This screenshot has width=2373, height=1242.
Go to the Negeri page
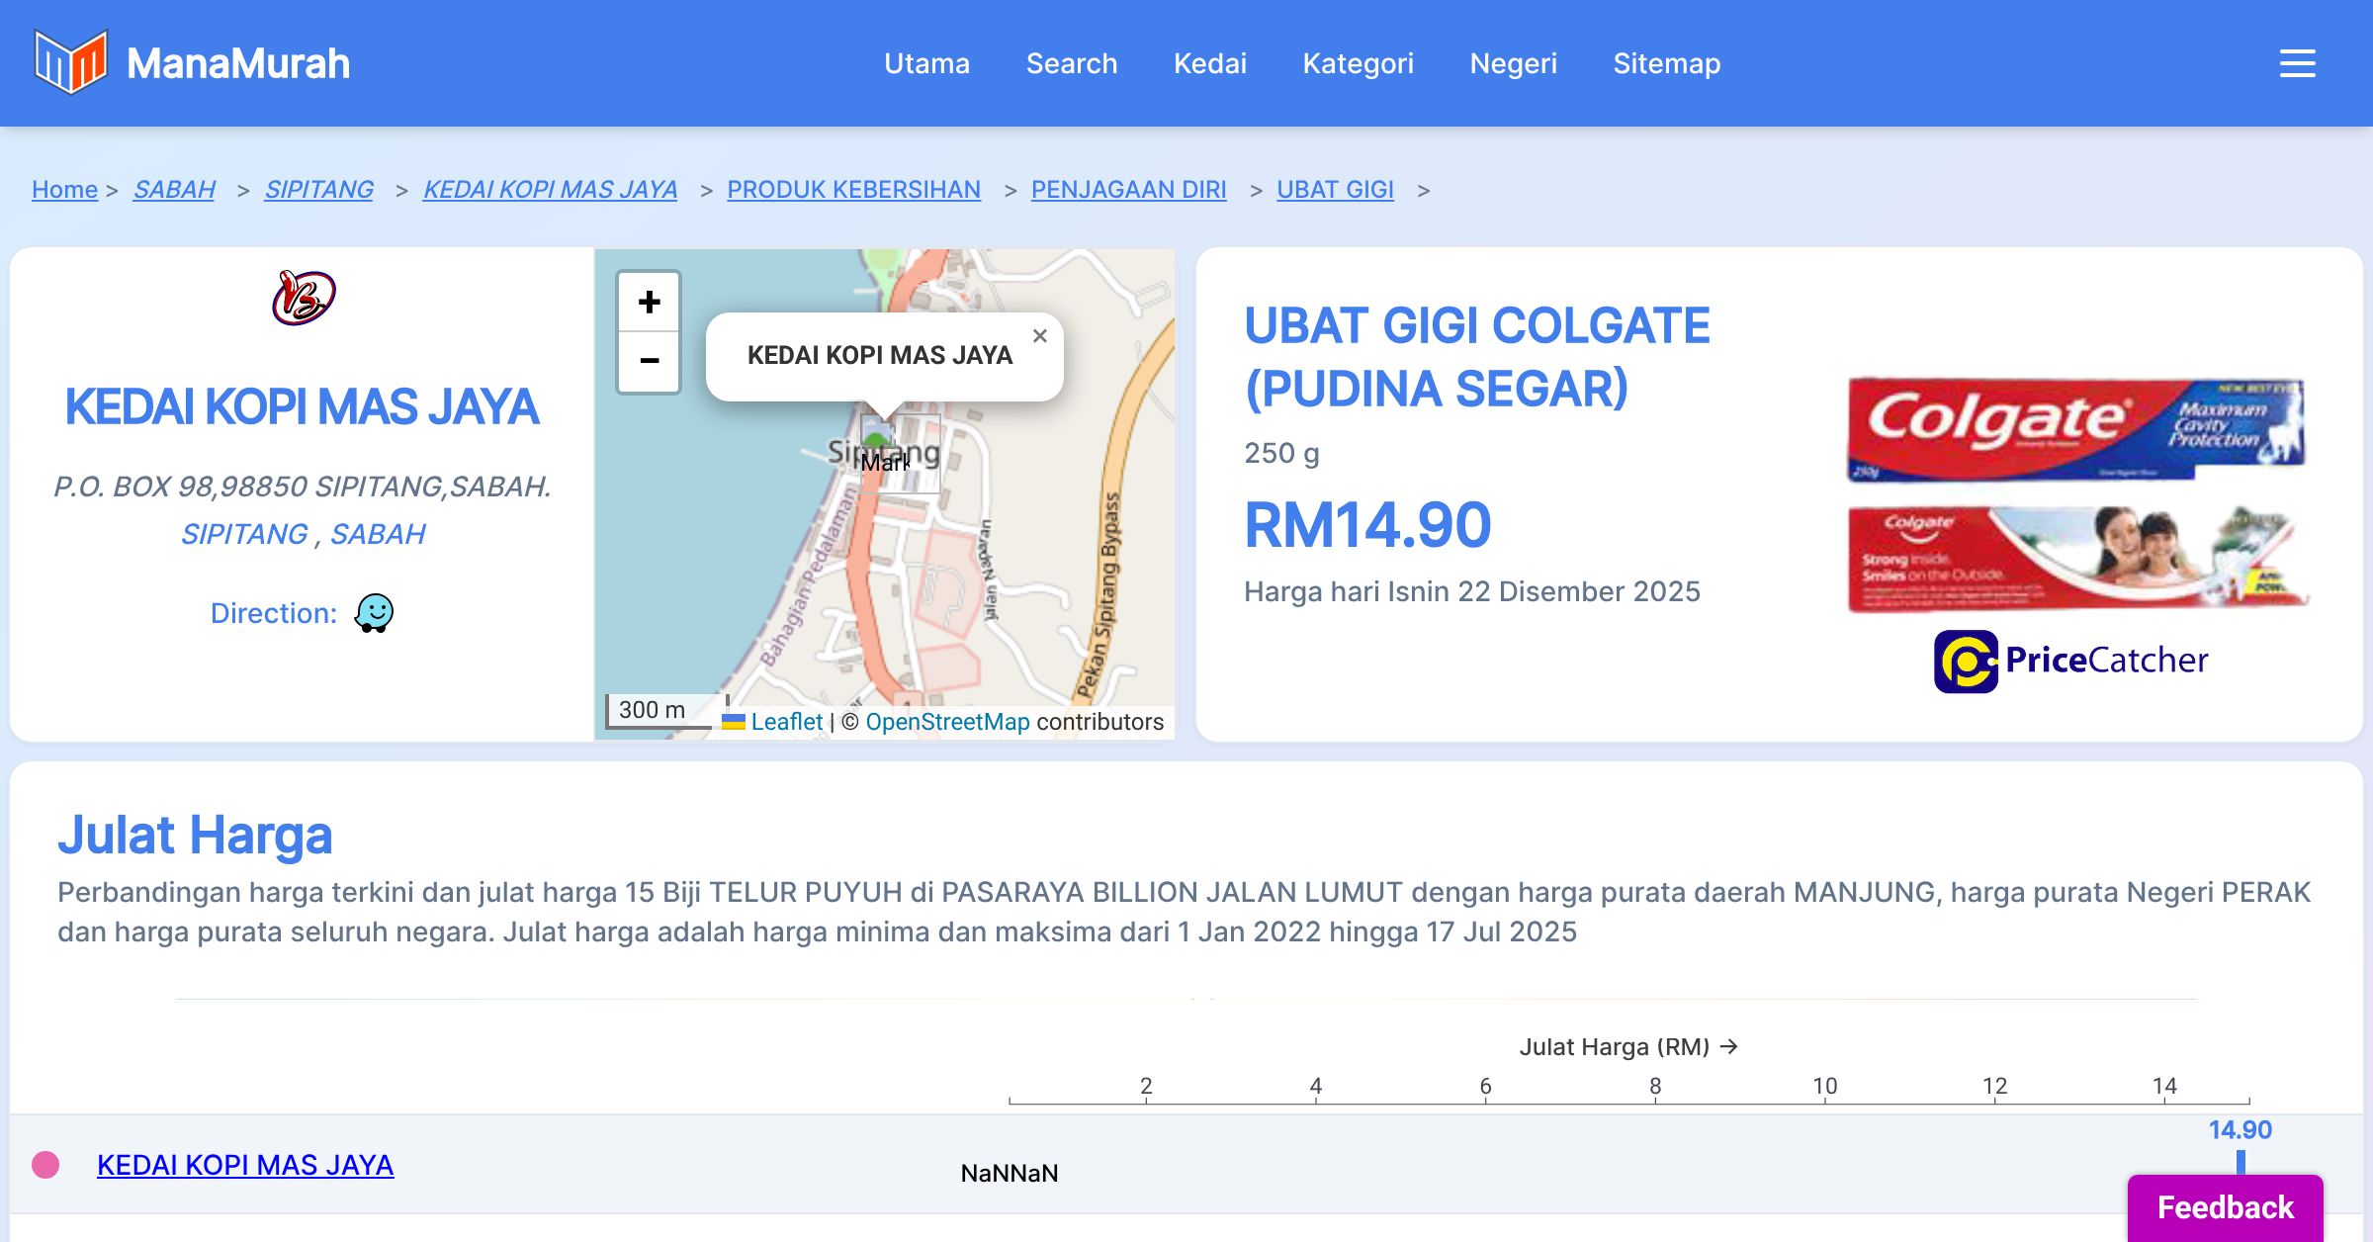[x=1513, y=63]
